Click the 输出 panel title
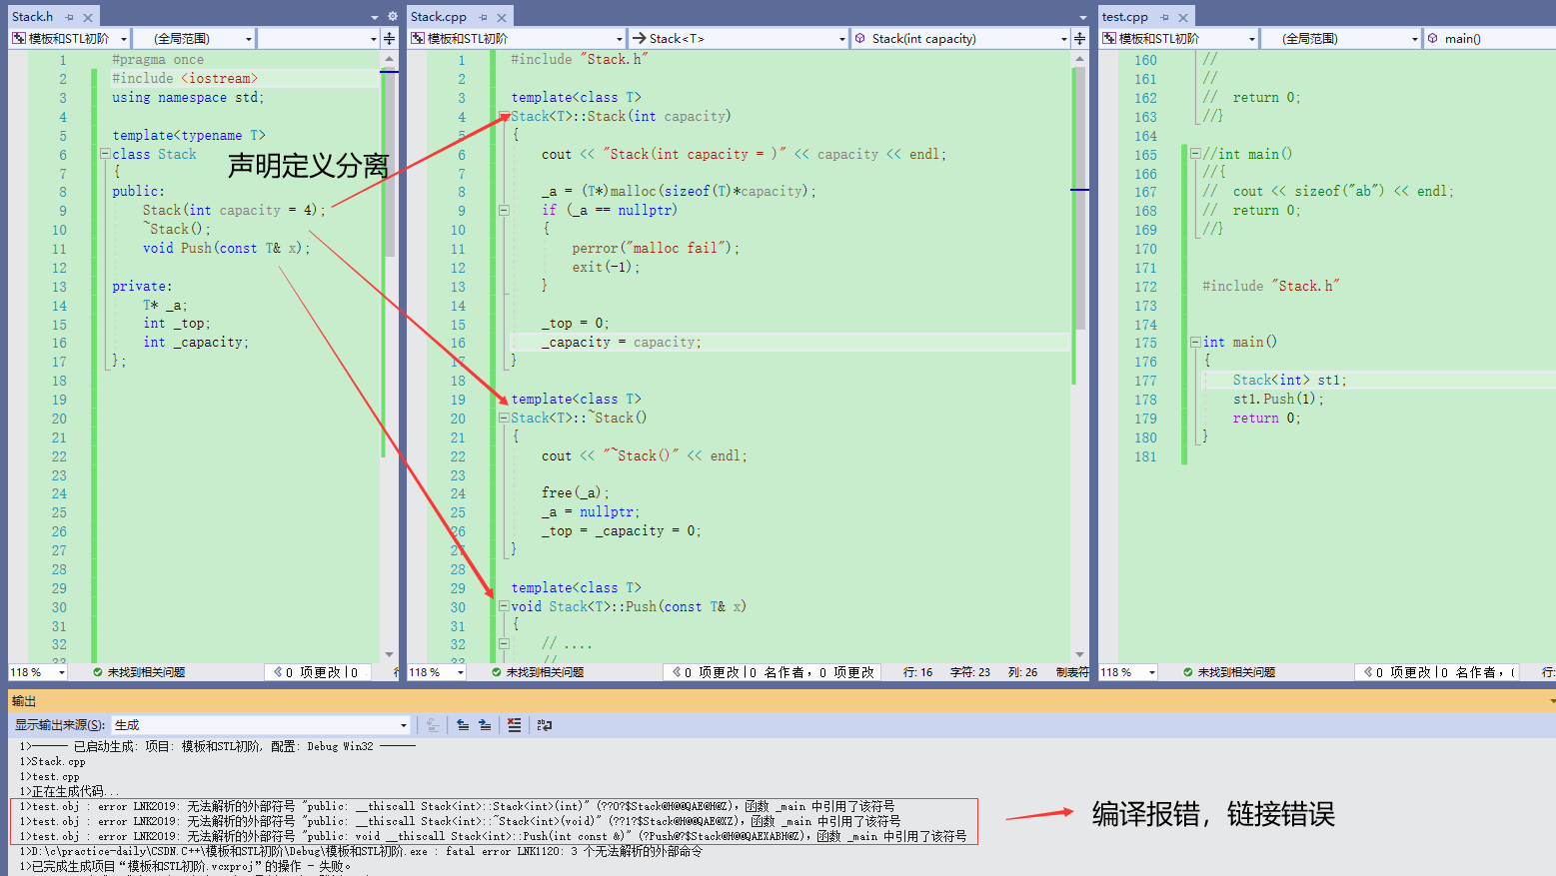 (24, 701)
